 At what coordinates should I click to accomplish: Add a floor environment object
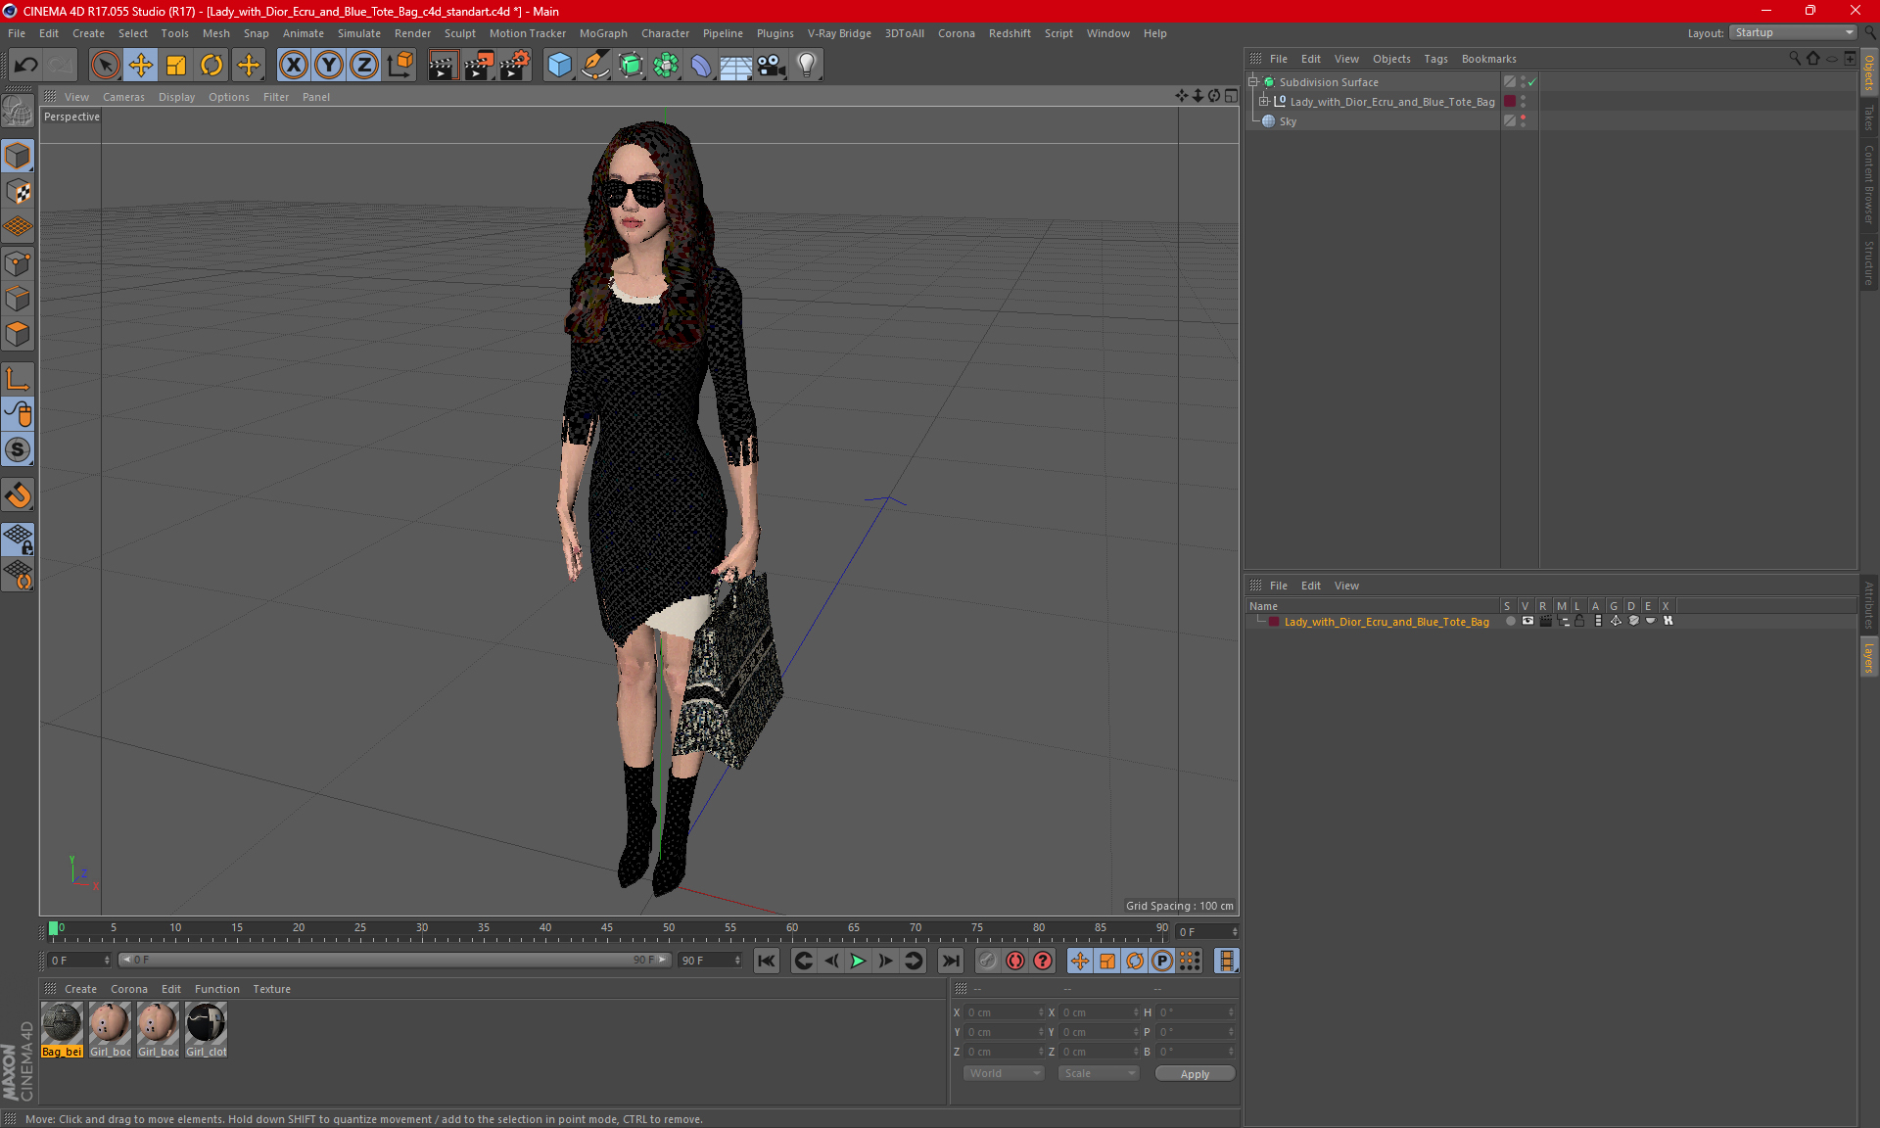point(735,66)
